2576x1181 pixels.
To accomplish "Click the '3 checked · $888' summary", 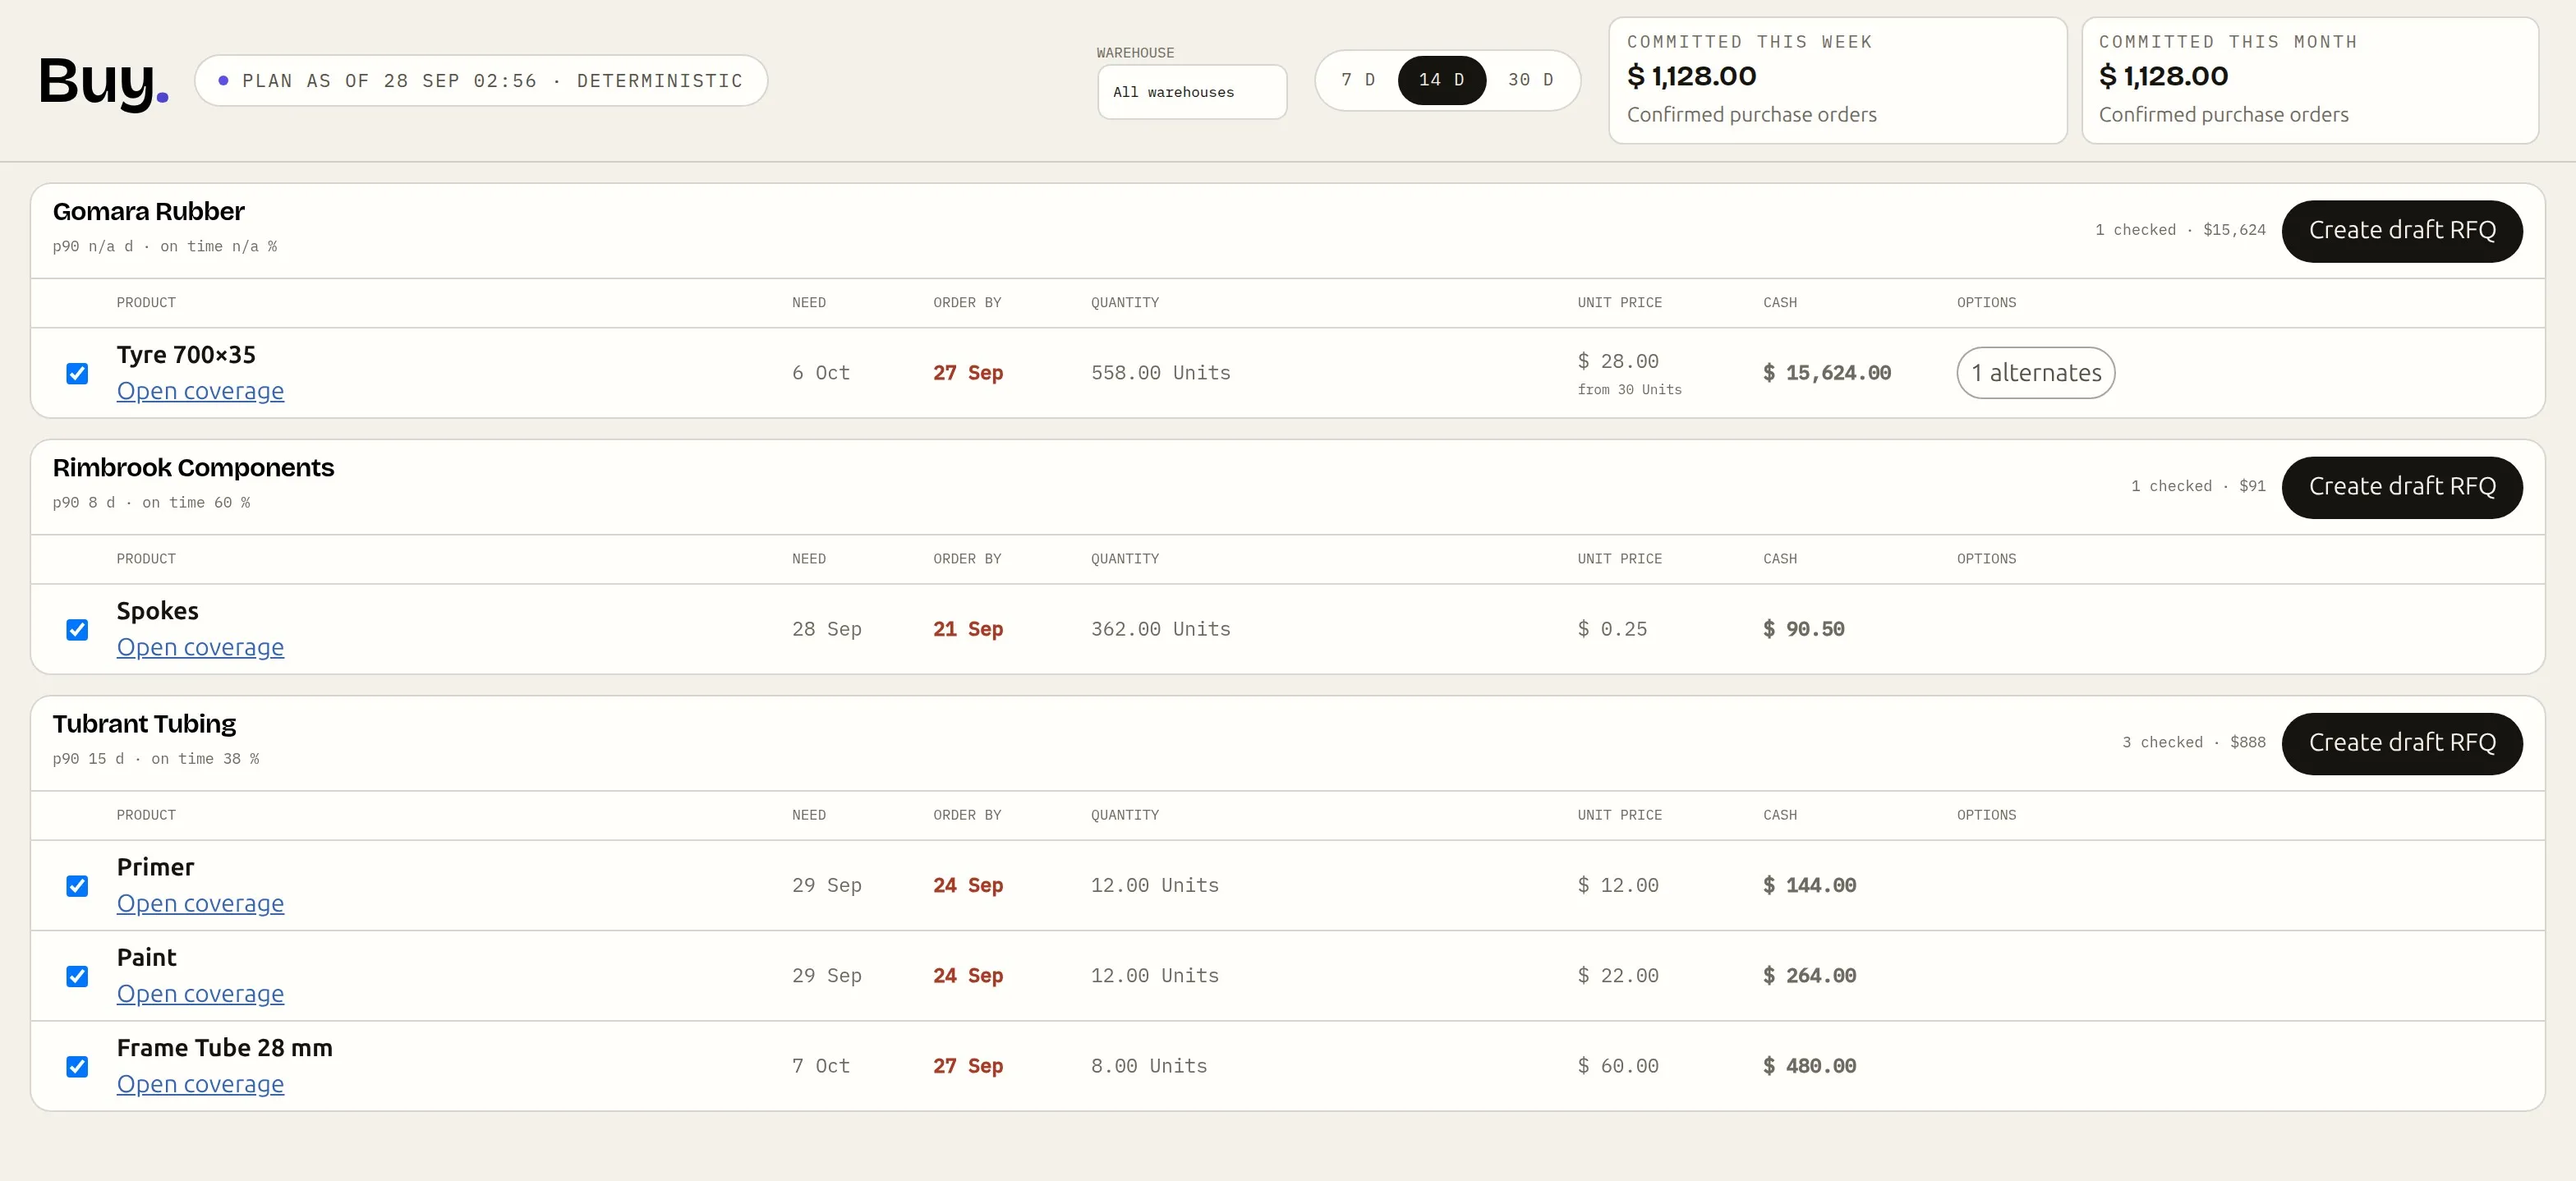I will [2194, 743].
